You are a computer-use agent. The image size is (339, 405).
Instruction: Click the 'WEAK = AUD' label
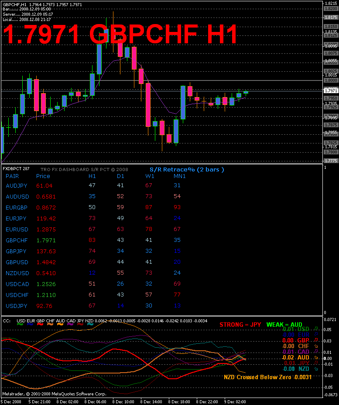pyautogui.click(x=284, y=325)
